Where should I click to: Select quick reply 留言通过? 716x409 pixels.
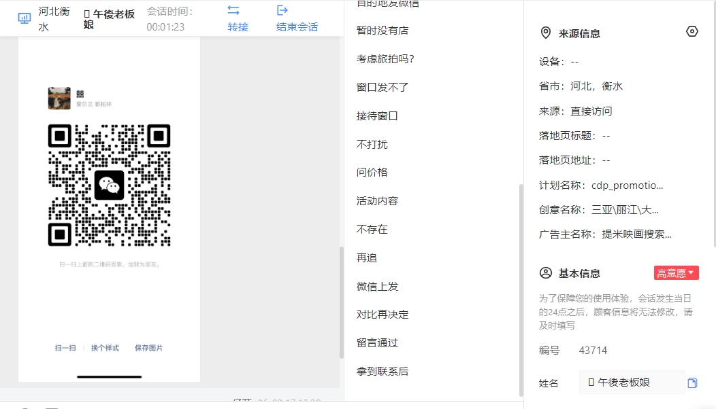[x=377, y=343]
